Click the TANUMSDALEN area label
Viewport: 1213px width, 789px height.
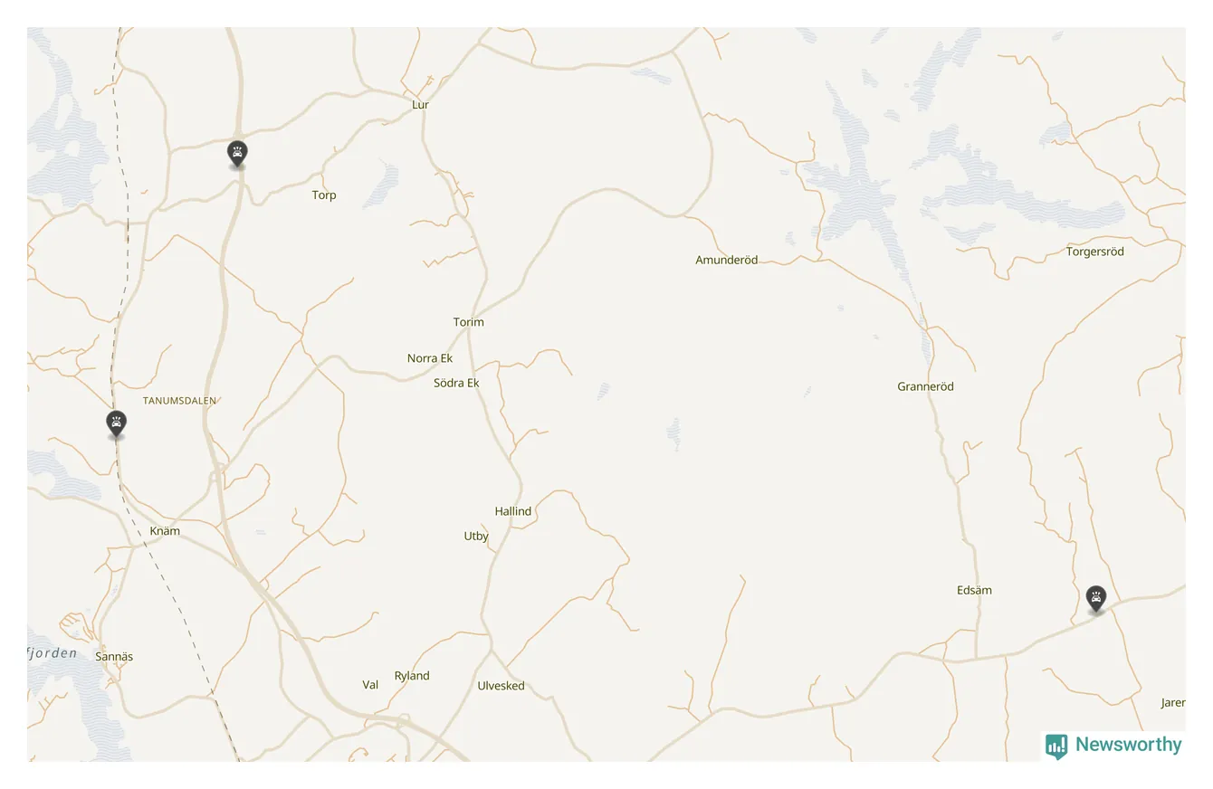coord(180,400)
